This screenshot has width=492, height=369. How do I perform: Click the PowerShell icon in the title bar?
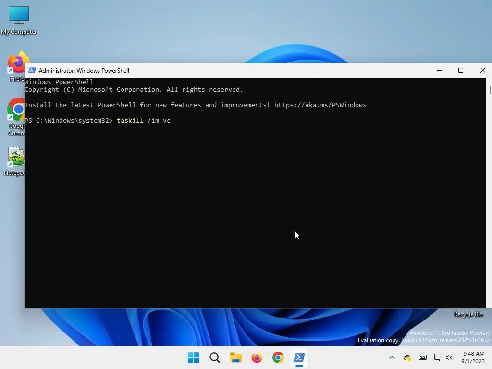click(x=32, y=70)
